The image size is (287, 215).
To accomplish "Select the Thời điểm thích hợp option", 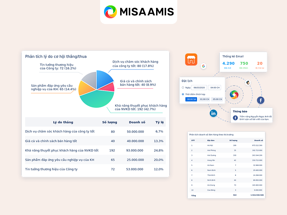I will pos(183,94).
